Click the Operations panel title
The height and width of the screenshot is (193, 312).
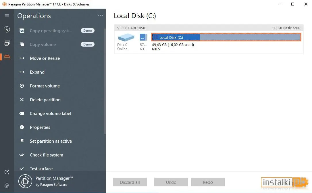click(x=34, y=16)
